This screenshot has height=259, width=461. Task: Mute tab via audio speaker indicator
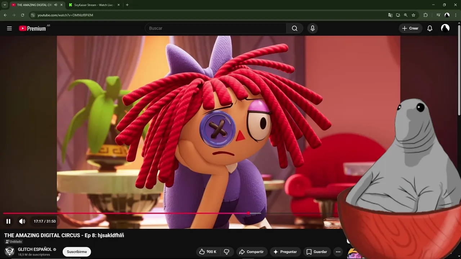55,5
